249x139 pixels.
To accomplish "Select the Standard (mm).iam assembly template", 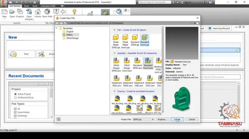I will click(148, 63).
